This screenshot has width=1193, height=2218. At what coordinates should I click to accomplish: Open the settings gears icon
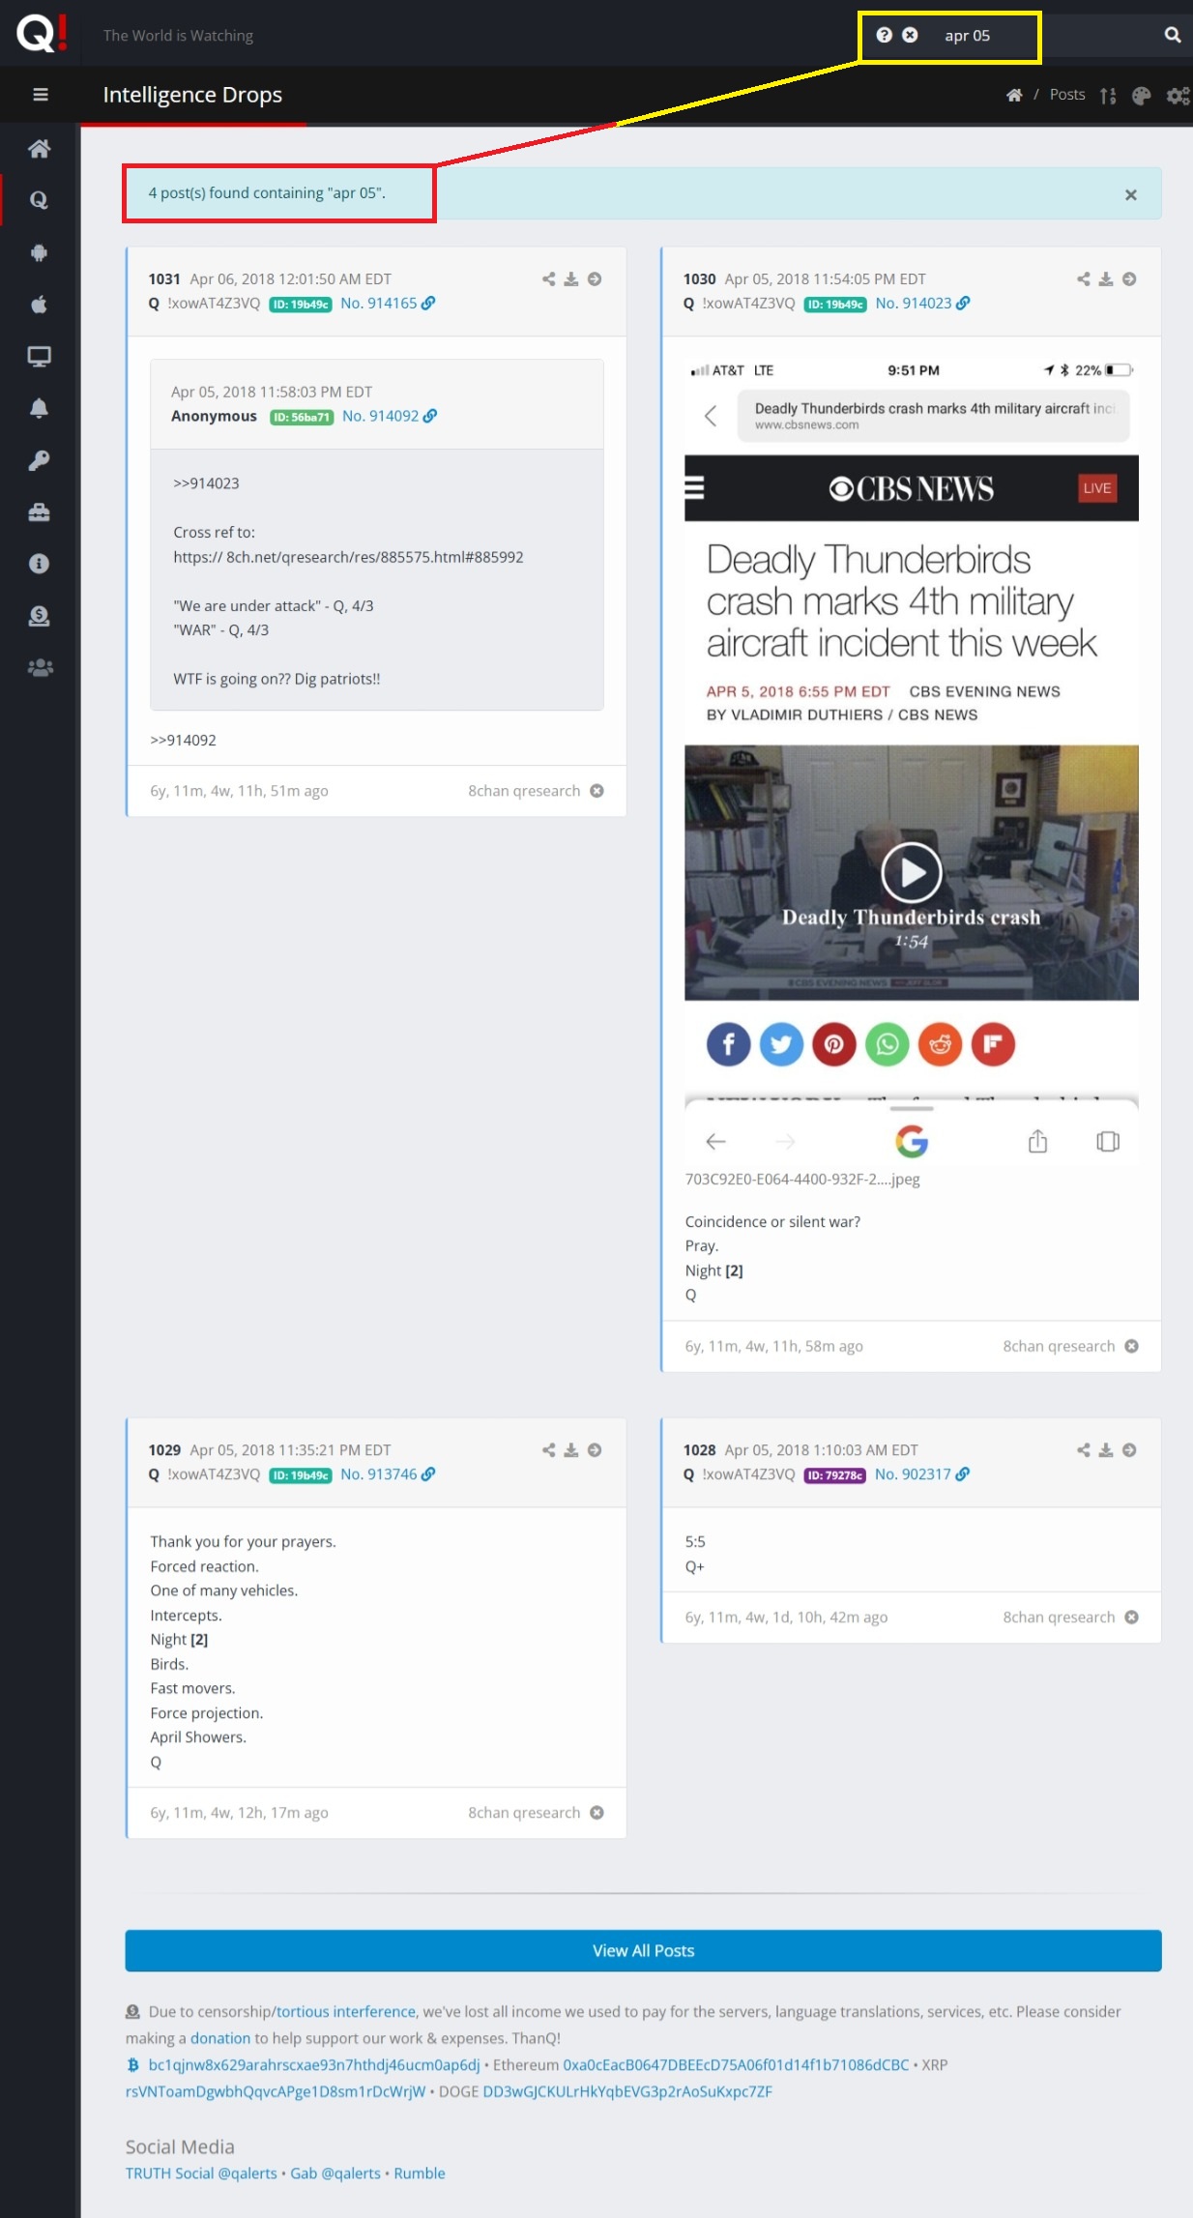click(1178, 96)
